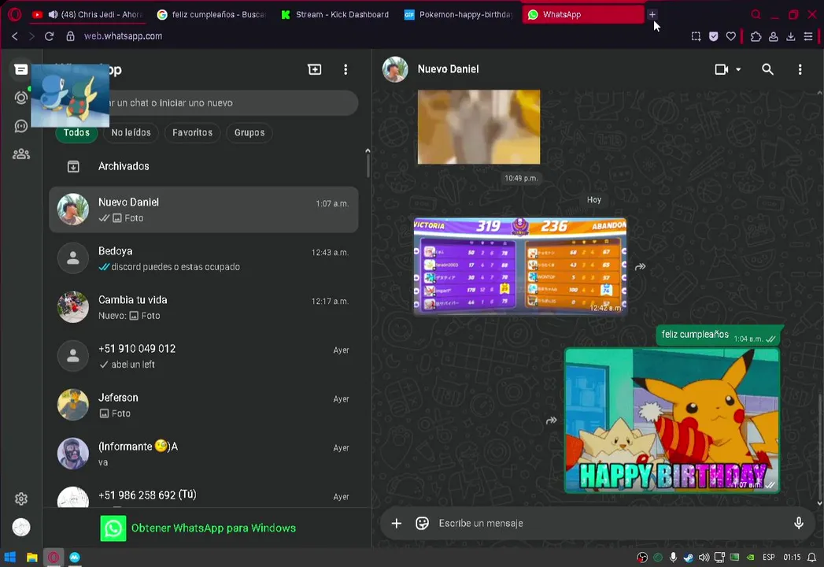Open conversation menu three dots
The image size is (824, 567).
pyautogui.click(x=800, y=69)
